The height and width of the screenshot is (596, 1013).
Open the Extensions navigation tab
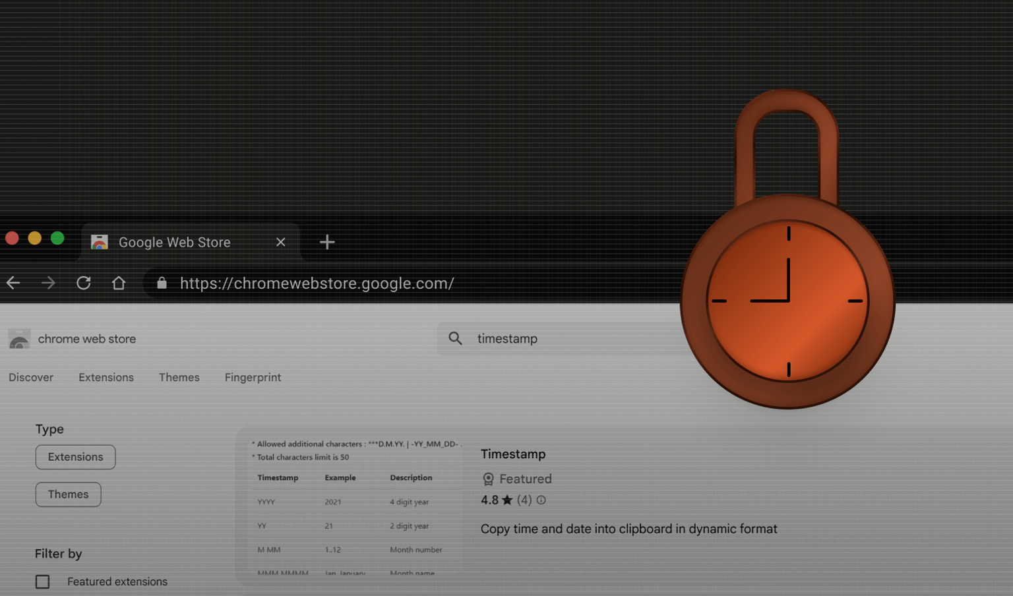106,377
